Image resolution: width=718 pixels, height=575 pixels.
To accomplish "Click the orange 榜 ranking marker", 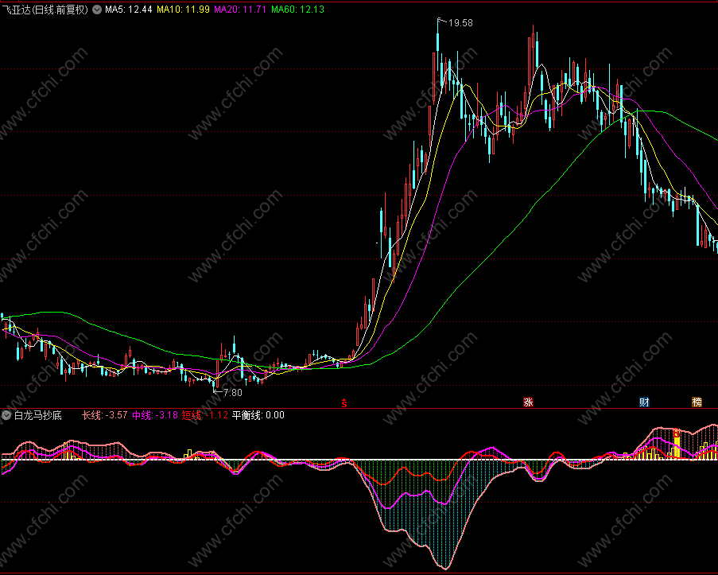I will (697, 402).
